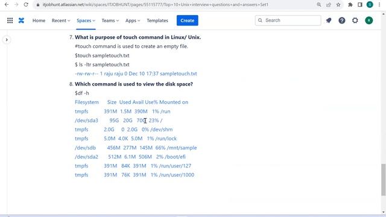Image resolution: width=386 pixels, height=217 pixels.
Task: Click the blue Create button
Action: pyautogui.click(x=188, y=20)
